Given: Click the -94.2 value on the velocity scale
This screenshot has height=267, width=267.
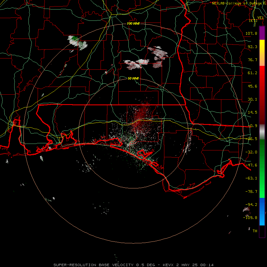Looking at the screenshot, I should pos(251,204).
